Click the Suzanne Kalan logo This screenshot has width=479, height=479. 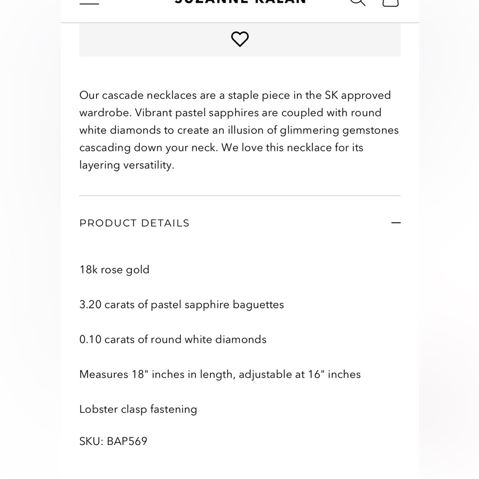pos(240,2)
